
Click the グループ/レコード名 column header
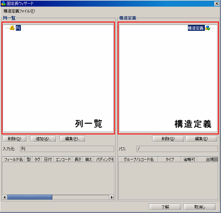(138, 160)
